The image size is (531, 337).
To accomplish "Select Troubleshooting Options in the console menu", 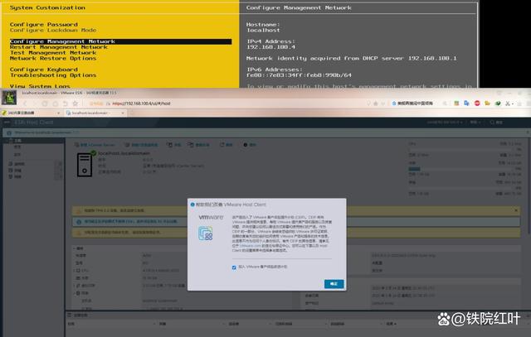I will pos(53,75).
